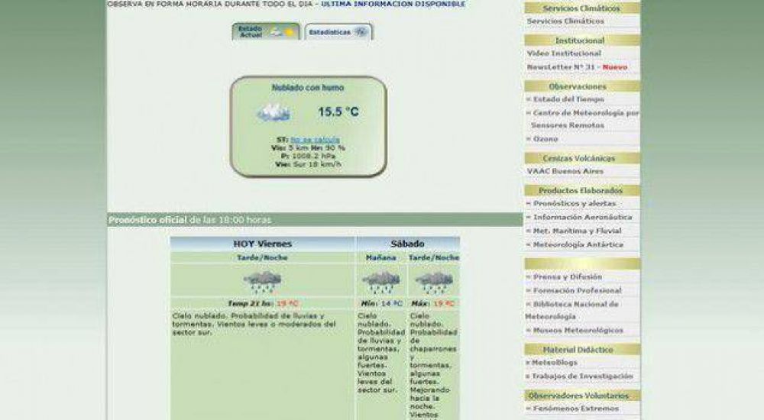The image size is (764, 420).
Task: Click the Productos Elaborados section header
Action: (581, 190)
